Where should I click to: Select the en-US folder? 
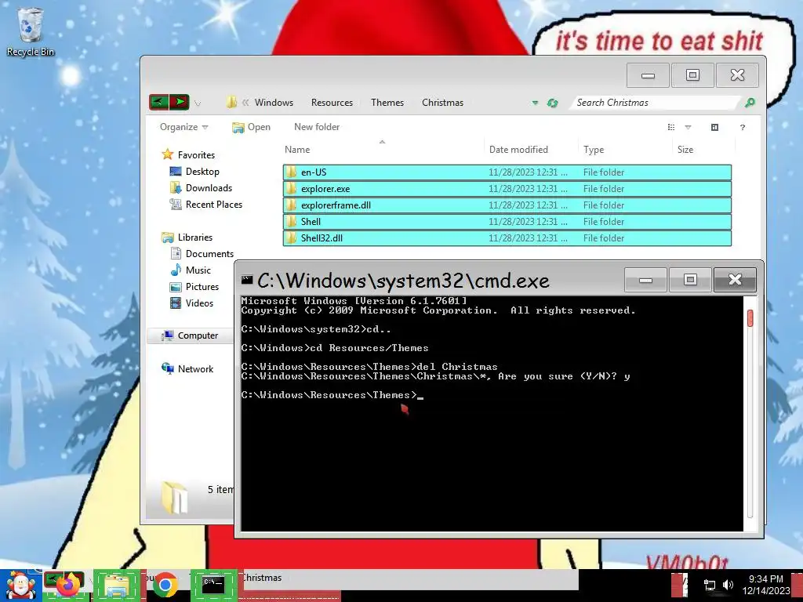click(507, 172)
